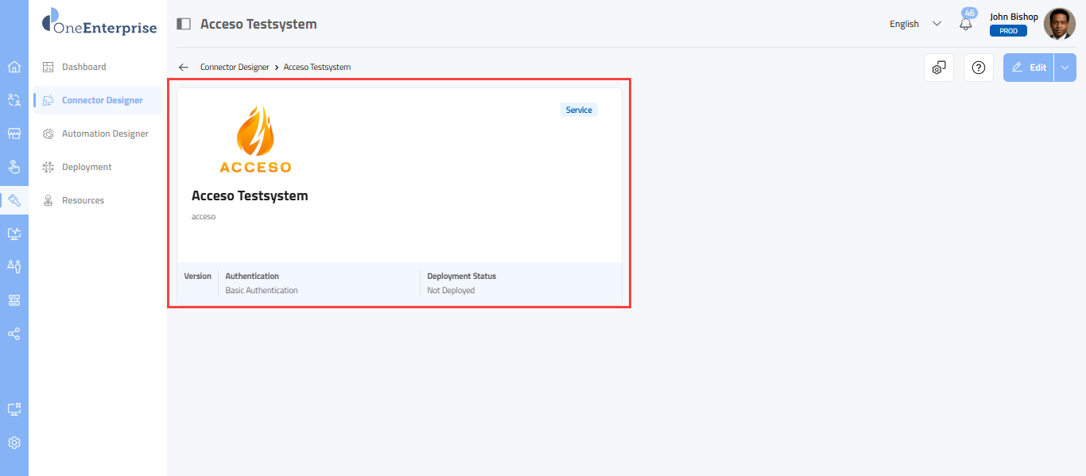Select the share nodes icon in the sidebar
1086x476 pixels.
coord(14,334)
